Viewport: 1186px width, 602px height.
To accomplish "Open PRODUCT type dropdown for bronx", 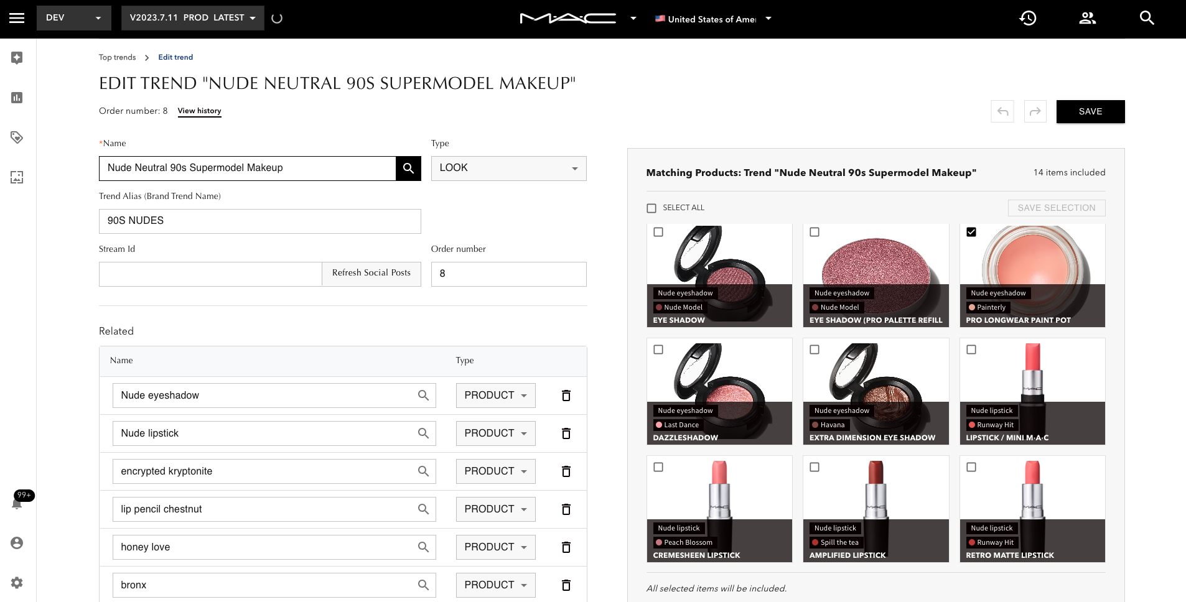I will pyautogui.click(x=496, y=585).
